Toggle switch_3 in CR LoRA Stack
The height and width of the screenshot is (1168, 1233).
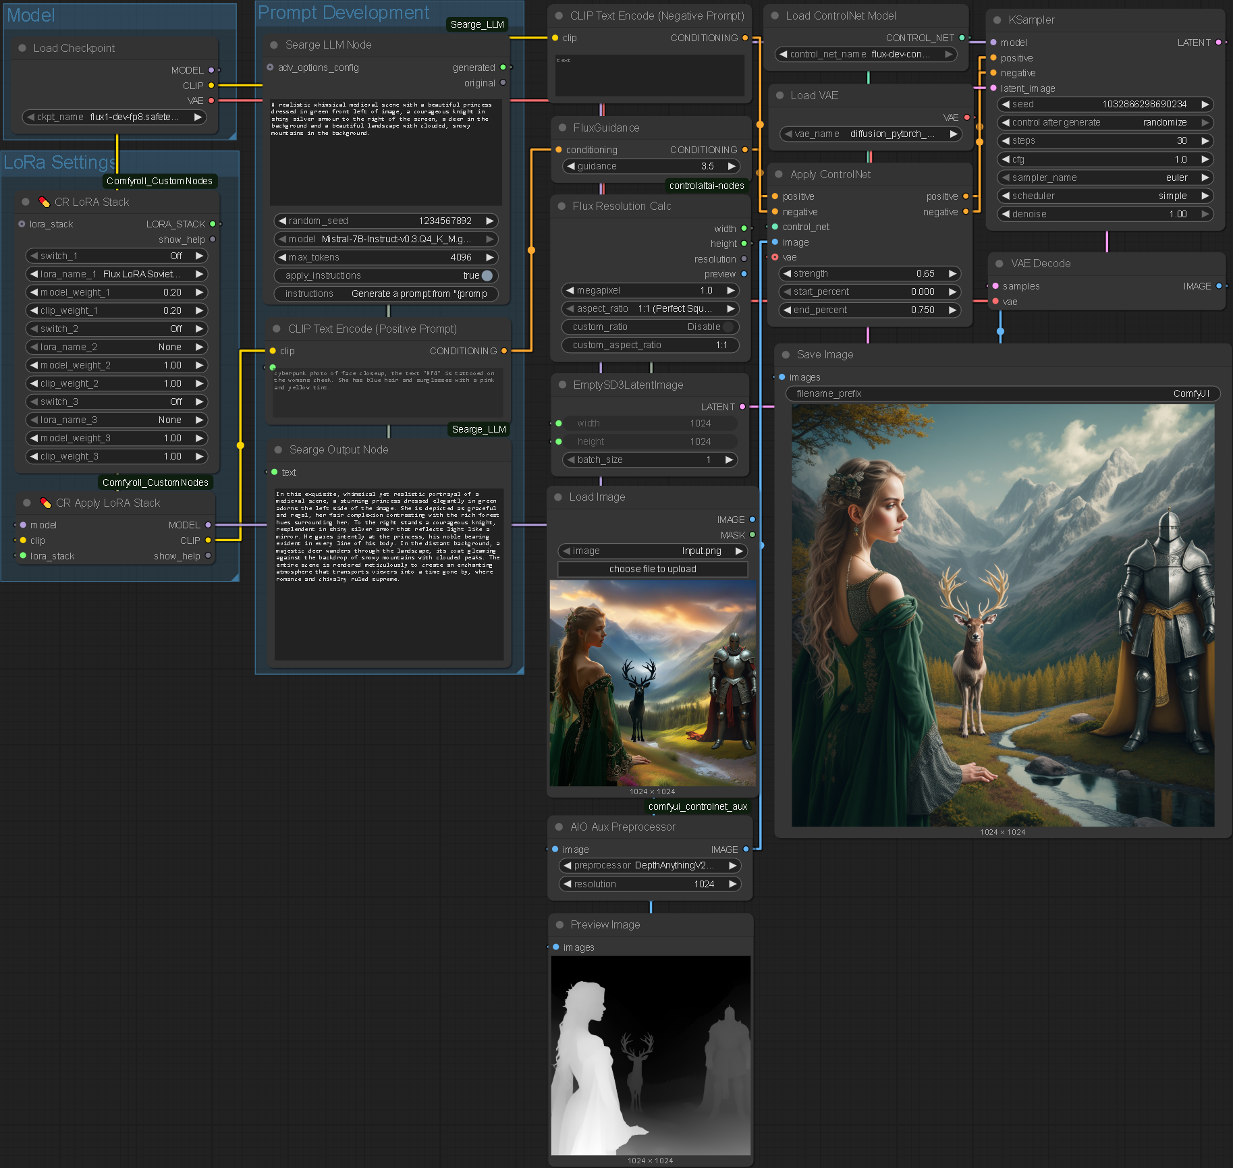116,401
